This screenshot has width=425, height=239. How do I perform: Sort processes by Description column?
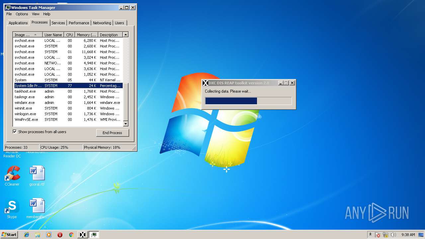point(110,35)
